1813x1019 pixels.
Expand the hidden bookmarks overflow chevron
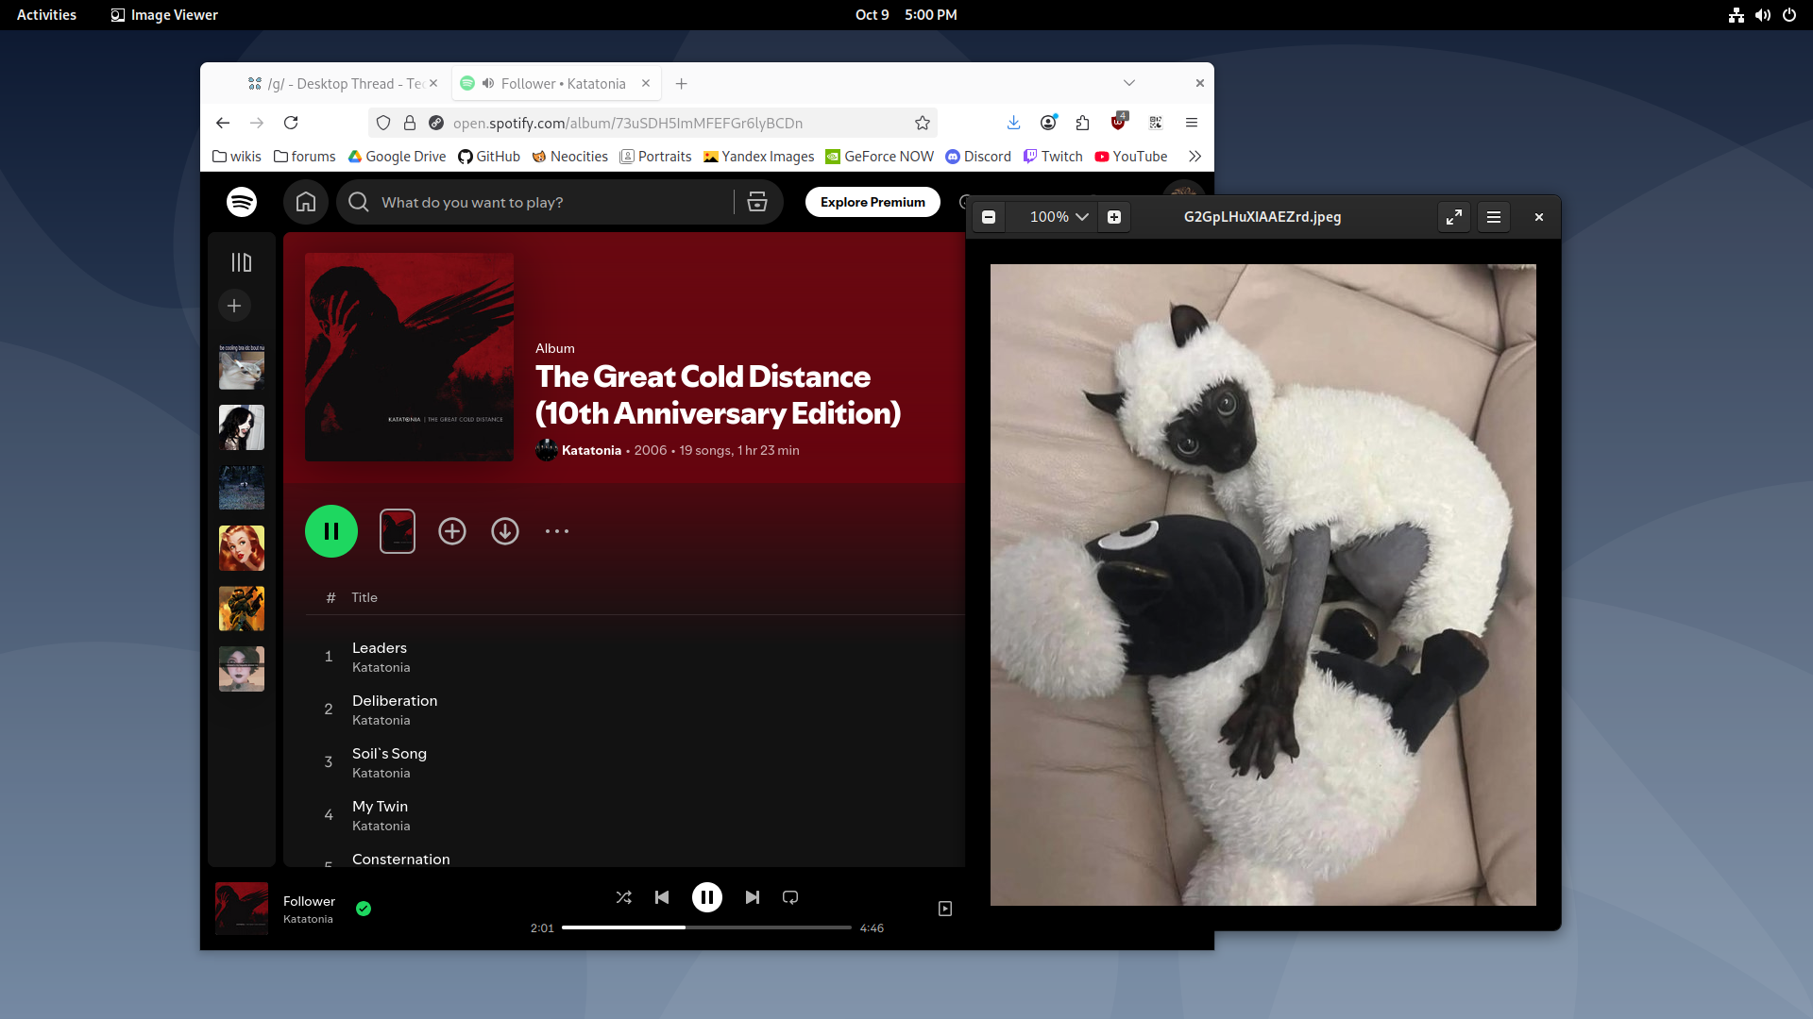(1195, 157)
